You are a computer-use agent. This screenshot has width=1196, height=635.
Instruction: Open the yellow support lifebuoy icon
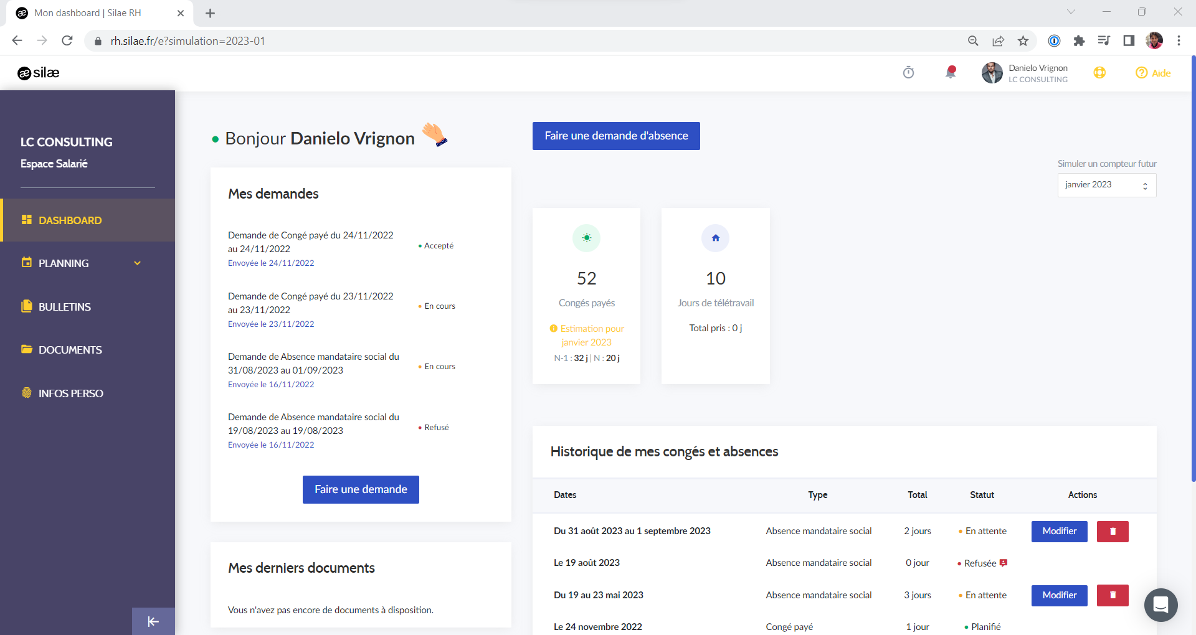coord(1099,72)
